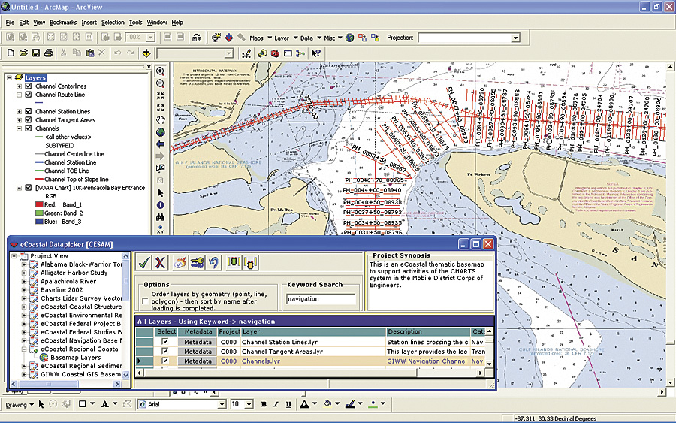This screenshot has width=676, height=423.
Task: Open the What's This help tool
Action: [x=316, y=53]
